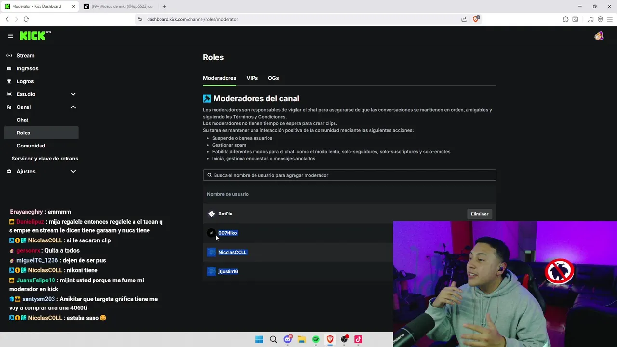The width and height of the screenshot is (617, 347).
Task: Click the BotRix username
Action: pyautogui.click(x=225, y=214)
